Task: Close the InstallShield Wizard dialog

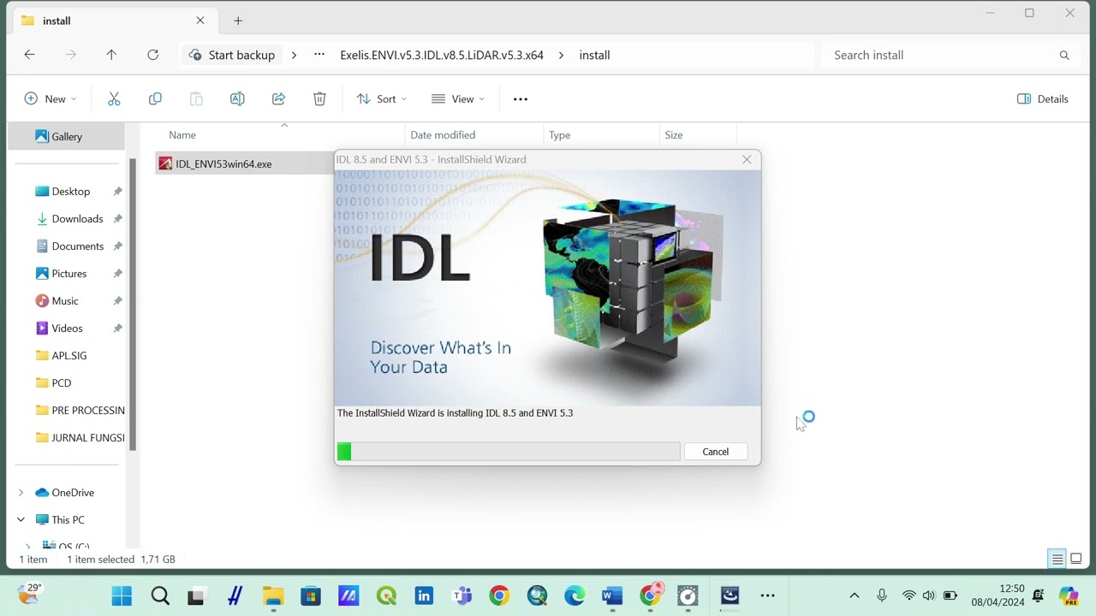Action: [747, 160]
